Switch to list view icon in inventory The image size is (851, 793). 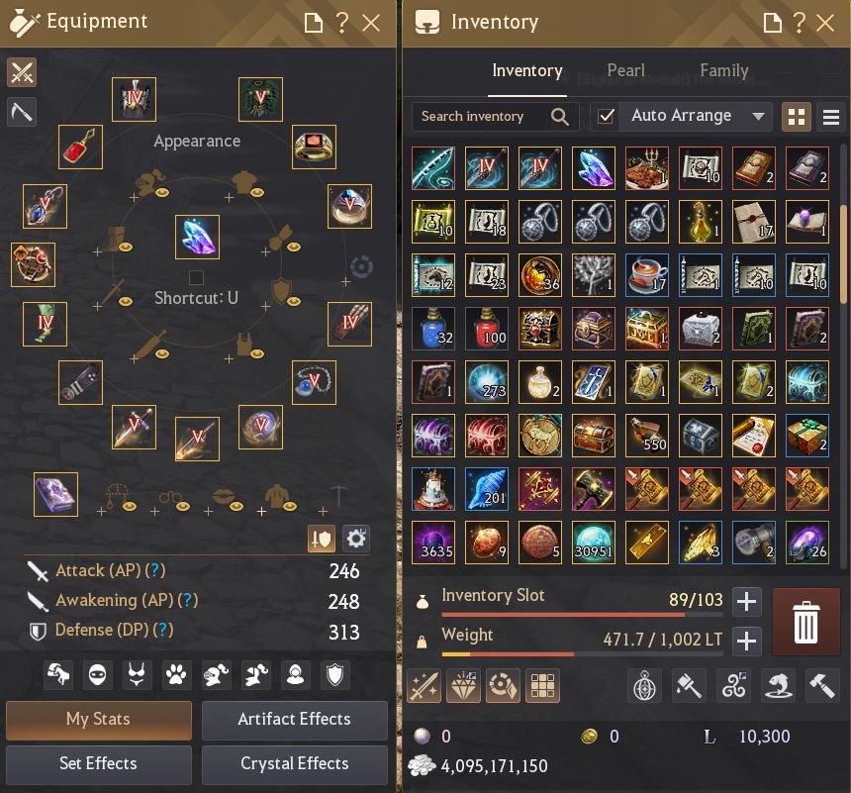click(831, 117)
